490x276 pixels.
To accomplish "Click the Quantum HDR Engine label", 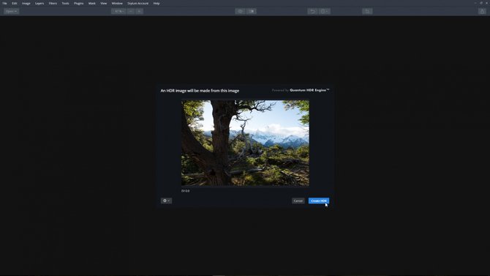I will click(x=309, y=90).
